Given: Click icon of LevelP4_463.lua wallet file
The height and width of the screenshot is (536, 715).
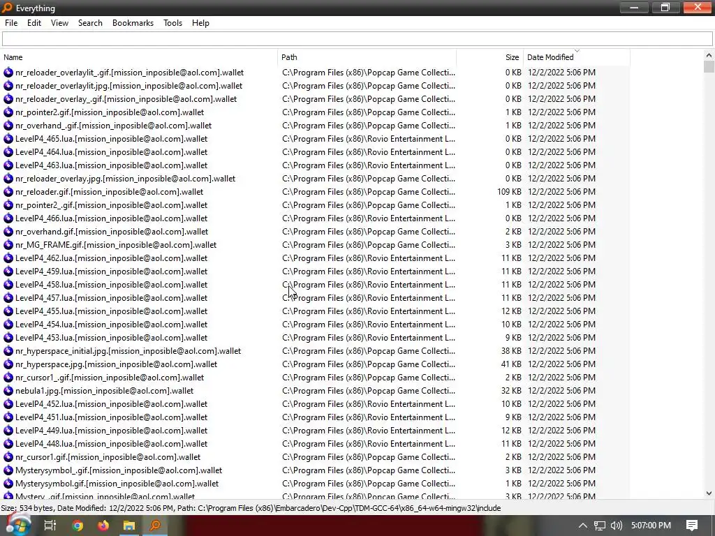Looking at the screenshot, I should [8, 165].
